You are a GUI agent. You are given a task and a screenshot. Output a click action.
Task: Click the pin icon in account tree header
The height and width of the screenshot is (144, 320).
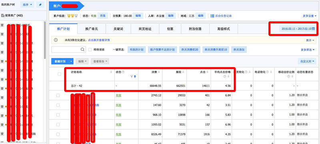[x=40, y=5]
